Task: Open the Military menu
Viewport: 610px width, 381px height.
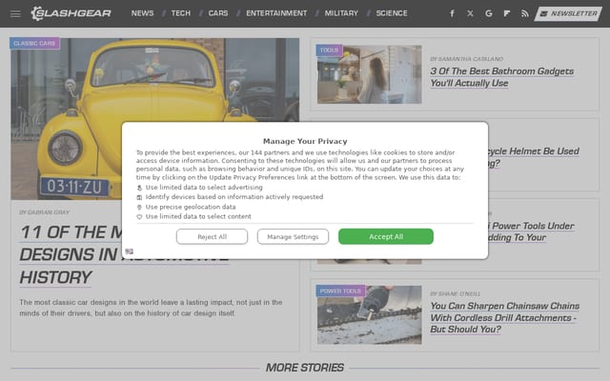Action: pos(341,13)
